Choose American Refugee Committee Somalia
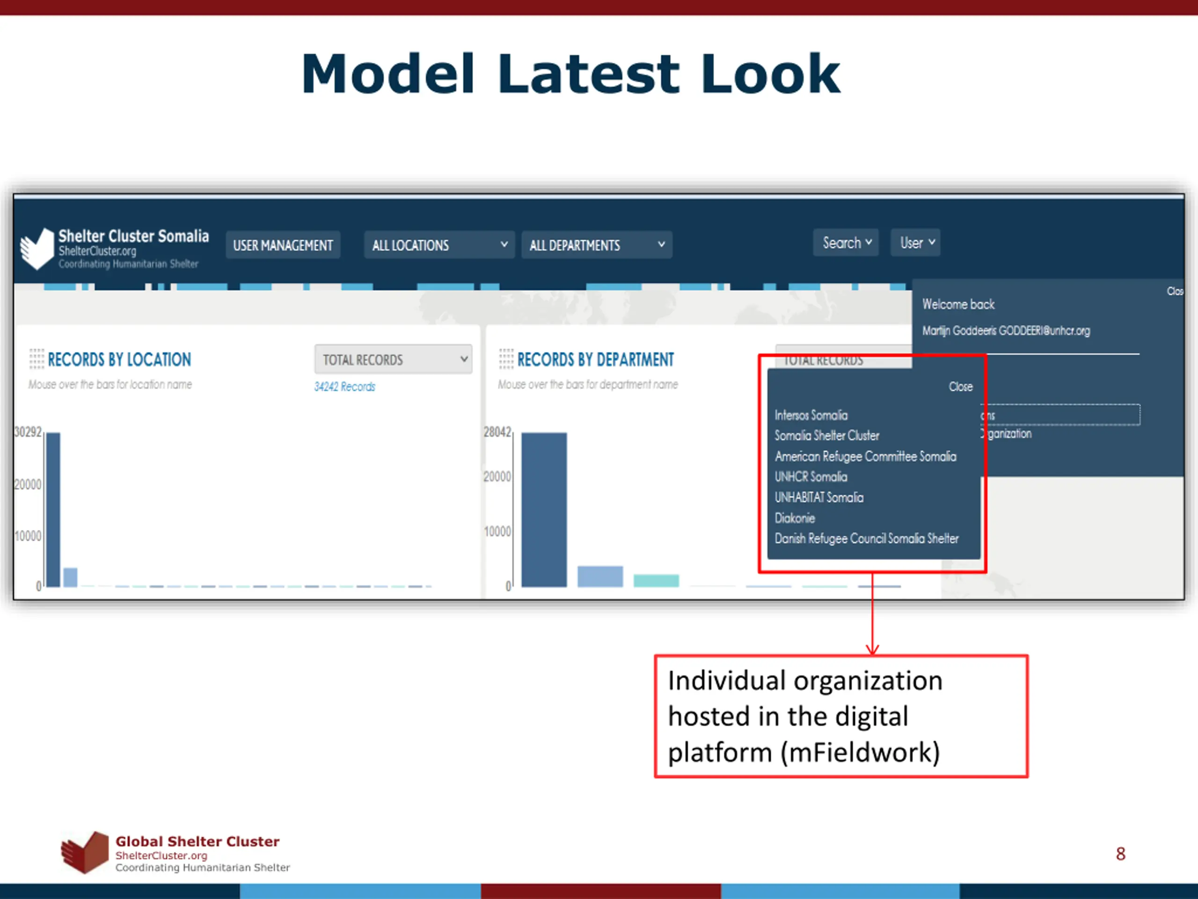 click(x=865, y=456)
